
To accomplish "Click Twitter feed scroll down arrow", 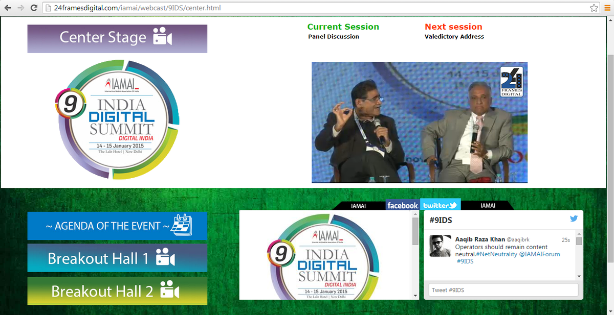I will pyautogui.click(x=579, y=276).
